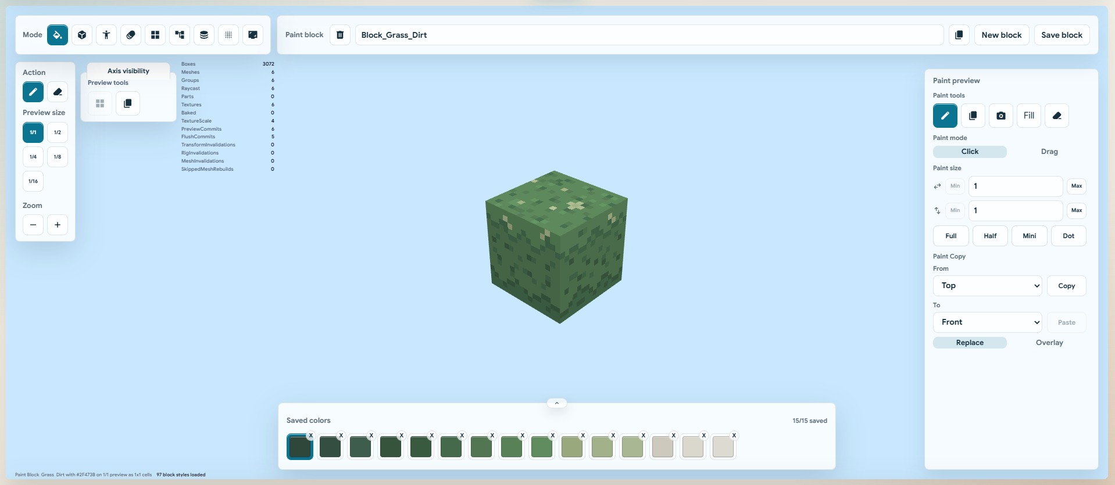
Task: Duplicate block using copy icon beside name field
Action: pyautogui.click(x=959, y=35)
